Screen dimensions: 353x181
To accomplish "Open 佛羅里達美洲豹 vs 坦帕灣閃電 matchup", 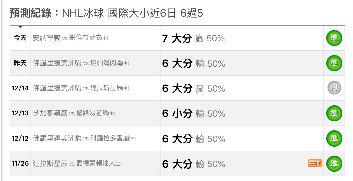I will 81,63.
